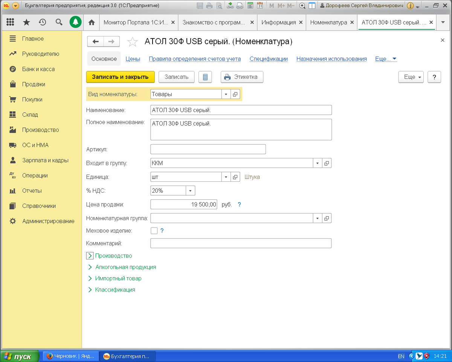452x362 pixels.
Task: Open the Еще... link in the form navigation
Action: pyautogui.click(x=386, y=59)
